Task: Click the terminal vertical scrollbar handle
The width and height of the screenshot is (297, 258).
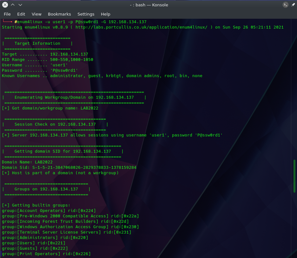Action: coord(294,176)
